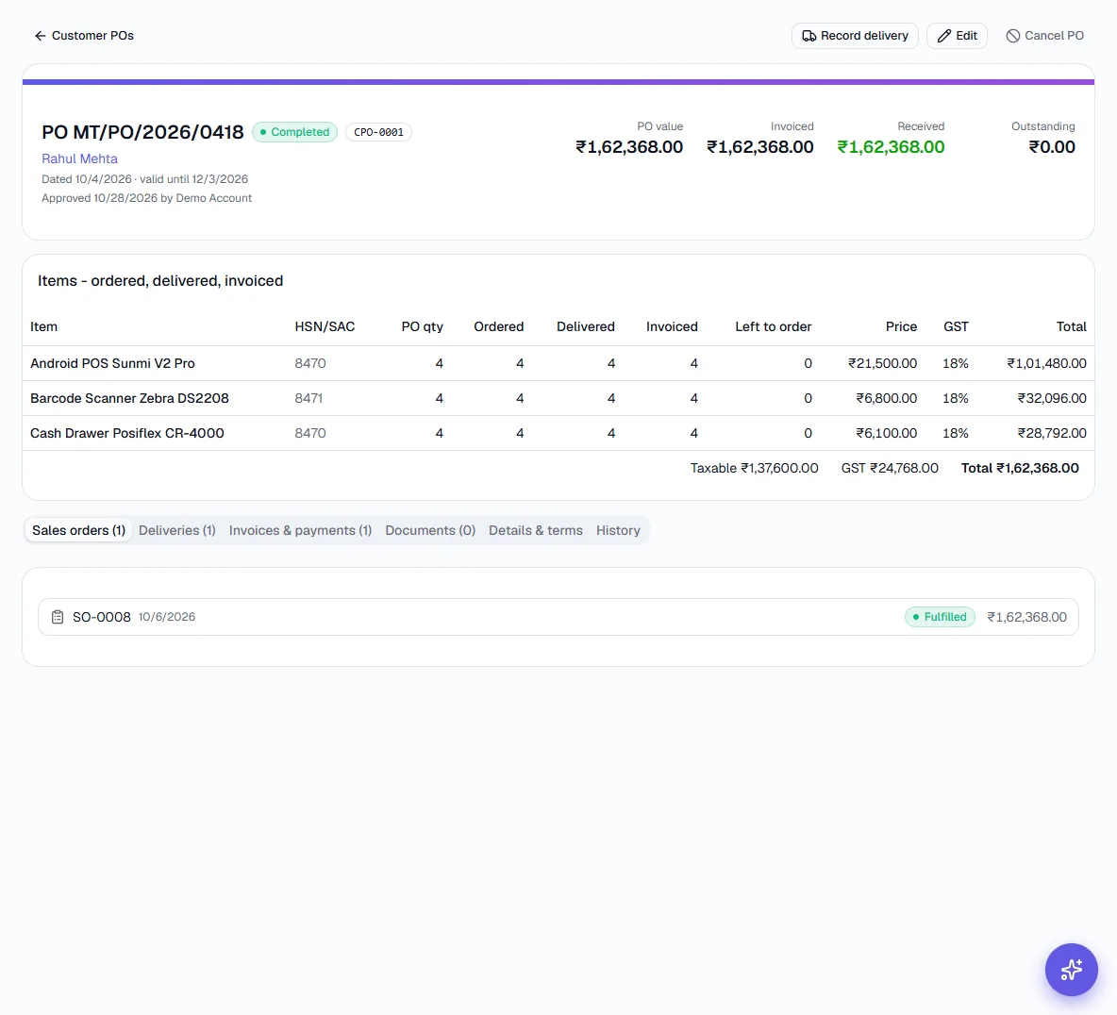Click the row total ₹32,096.00

[x=1052, y=398]
